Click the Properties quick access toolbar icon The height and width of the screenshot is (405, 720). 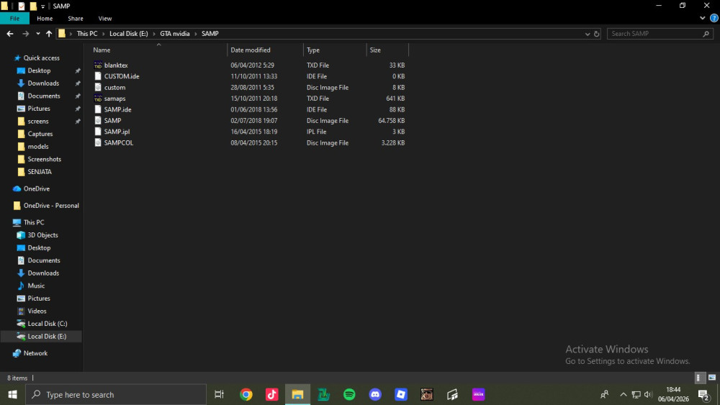[21, 6]
